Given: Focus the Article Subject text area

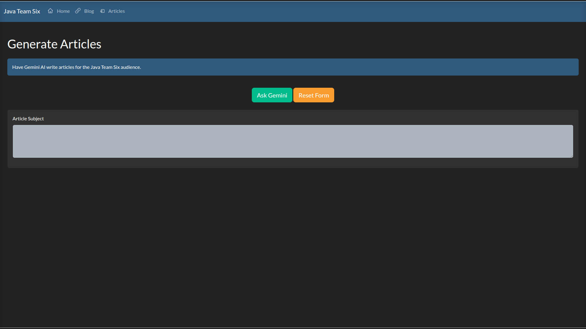Looking at the screenshot, I should 293,141.
